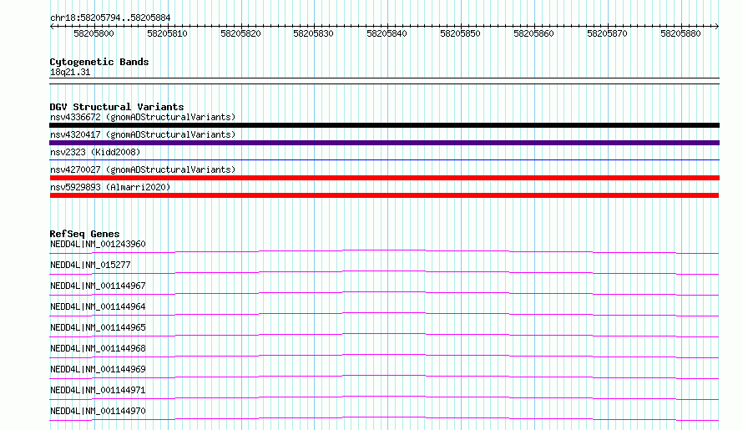Click the black nsv4336672 variant bar
Screen dimensions: 743x430
coord(384,125)
